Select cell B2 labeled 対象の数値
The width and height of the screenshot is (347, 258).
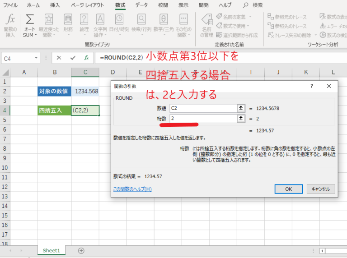(x=54, y=91)
